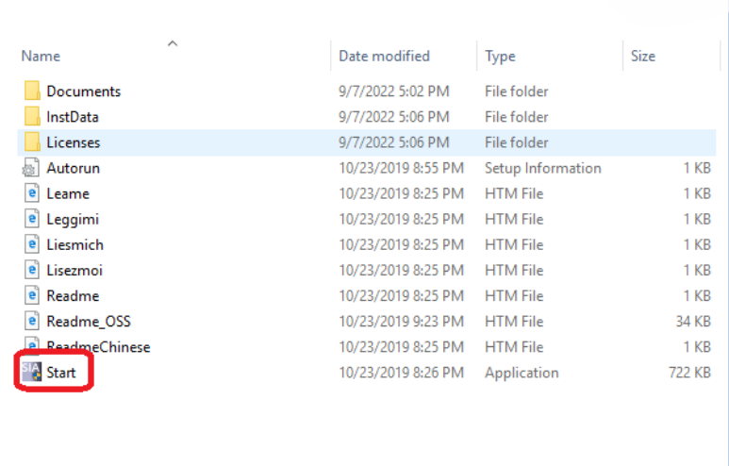Select the Readme_OSS file icon
The height and width of the screenshot is (466, 729).
[x=31, y=321]
